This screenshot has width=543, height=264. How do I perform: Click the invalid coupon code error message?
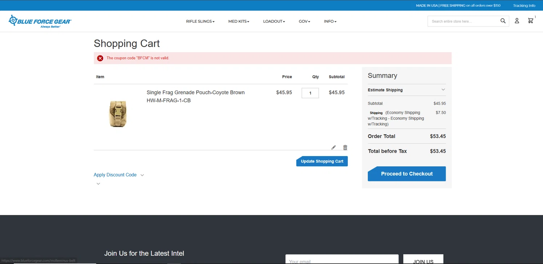click(x=138, y=58)
